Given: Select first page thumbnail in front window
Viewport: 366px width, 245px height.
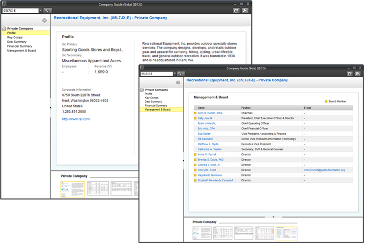Looking at the screenshot, I should (202, 233).
